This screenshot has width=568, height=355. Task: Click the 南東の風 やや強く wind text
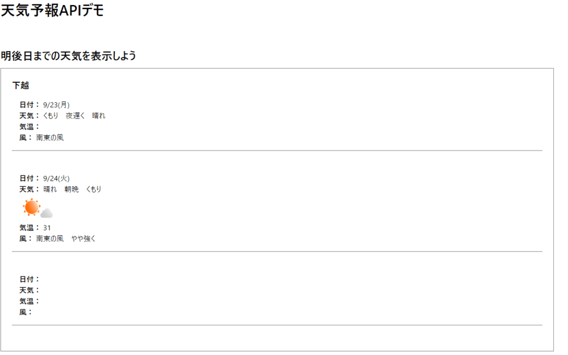(x=66, y=239)
